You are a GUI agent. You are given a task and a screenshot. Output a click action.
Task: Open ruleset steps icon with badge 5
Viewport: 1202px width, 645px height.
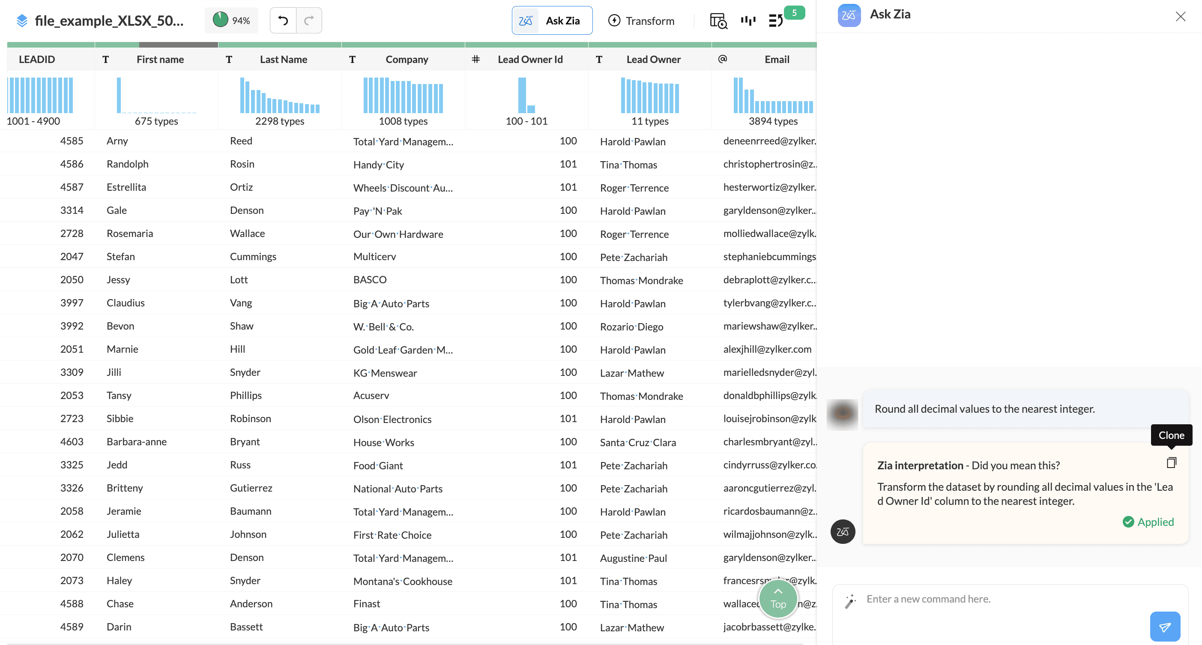776,21
